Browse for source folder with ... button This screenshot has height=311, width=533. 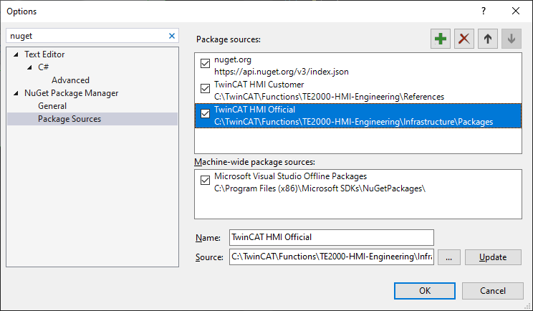(448, 257)
